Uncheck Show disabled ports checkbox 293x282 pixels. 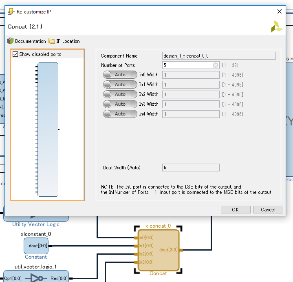click(x=15, y=54)
